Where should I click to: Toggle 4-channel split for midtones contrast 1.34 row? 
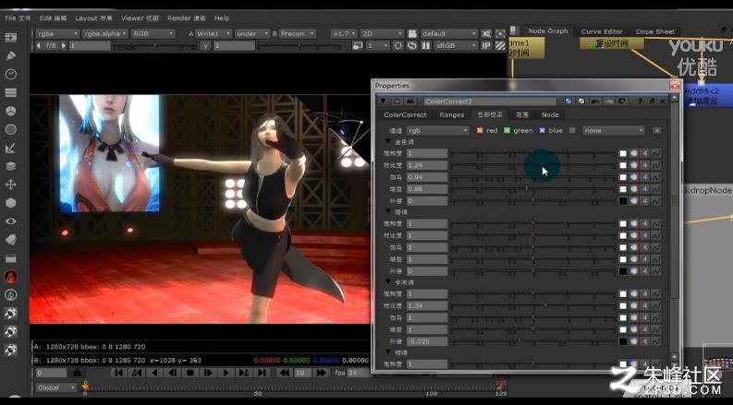point(645,305)
